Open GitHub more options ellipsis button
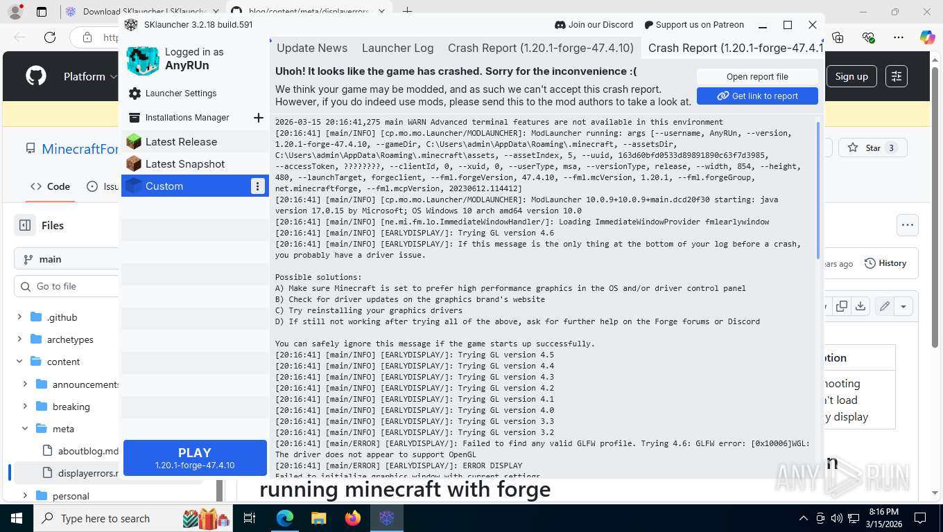Viewport: 943px width, 532px height. click(x=907, y=224)
